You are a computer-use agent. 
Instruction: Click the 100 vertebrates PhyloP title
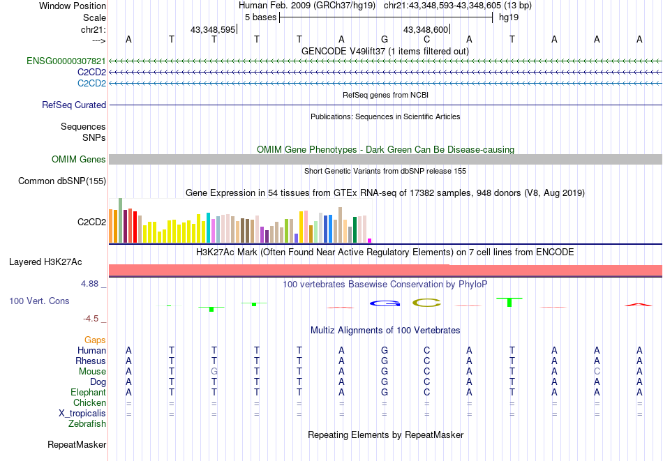pos(385,285)
